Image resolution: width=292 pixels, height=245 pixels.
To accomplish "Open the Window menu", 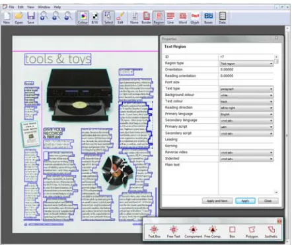I will 44,7.
